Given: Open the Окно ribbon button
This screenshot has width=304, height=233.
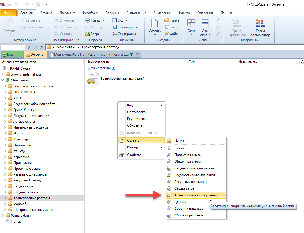Looking at the screenshot, I should pyautogui.click(x=191, y=27).
